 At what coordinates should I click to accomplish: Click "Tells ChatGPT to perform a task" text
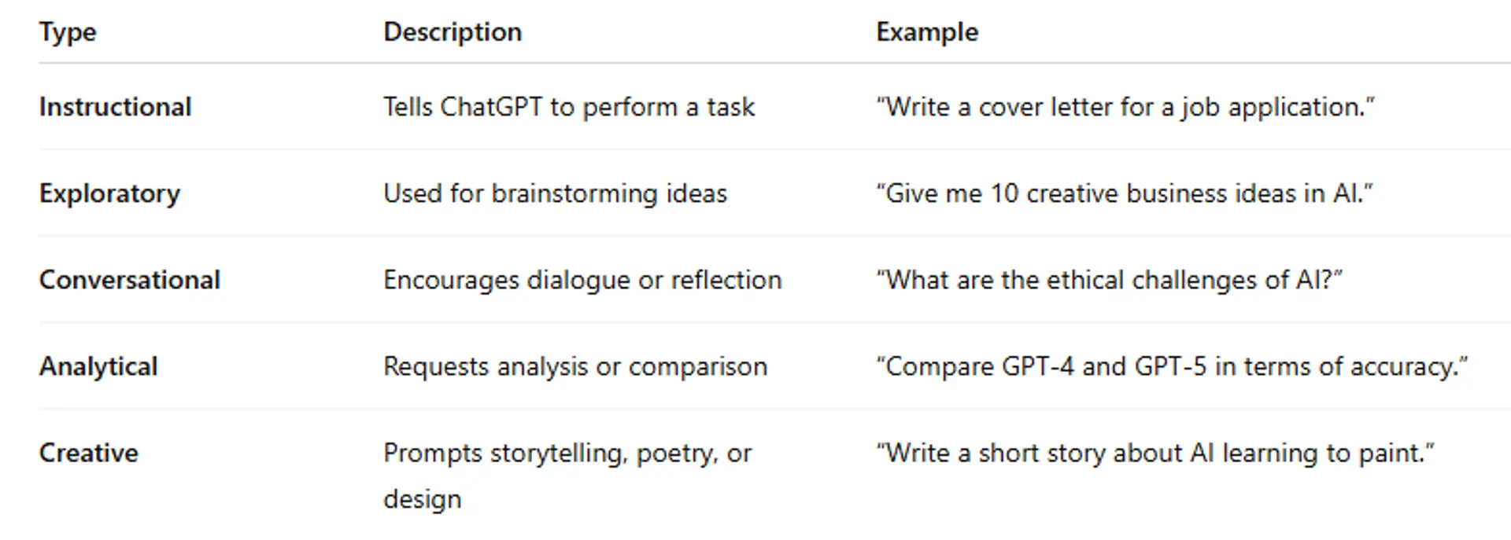click(568, 107)
